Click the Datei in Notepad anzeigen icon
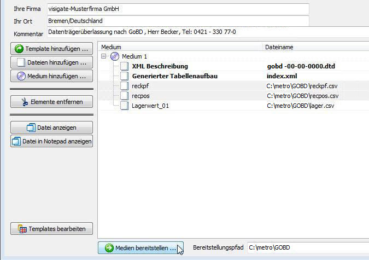369x260 pixels. [16, 141]
